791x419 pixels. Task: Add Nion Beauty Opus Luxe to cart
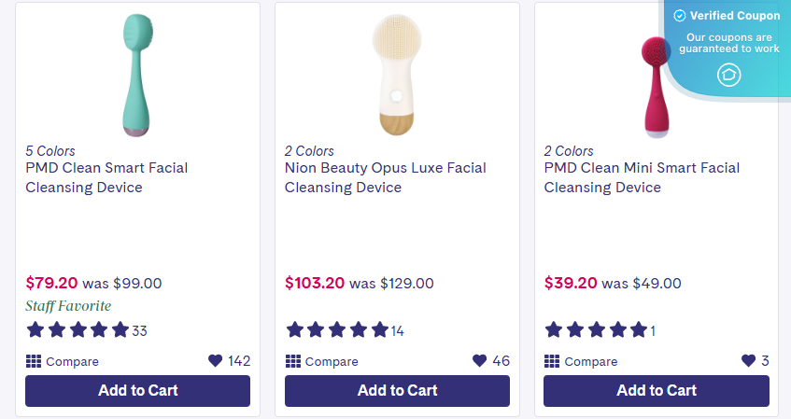pyautogui.click(x=397, y=391)
